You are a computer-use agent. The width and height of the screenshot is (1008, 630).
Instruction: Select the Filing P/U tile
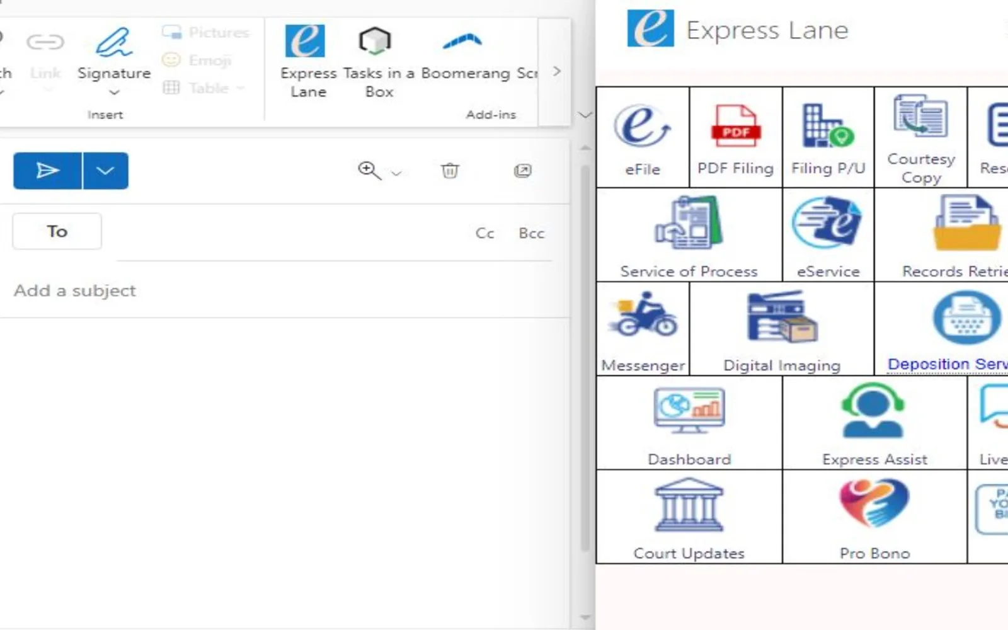[828, 137]
